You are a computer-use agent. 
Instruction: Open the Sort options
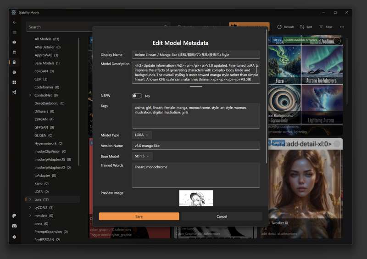(x=306, y=27)
